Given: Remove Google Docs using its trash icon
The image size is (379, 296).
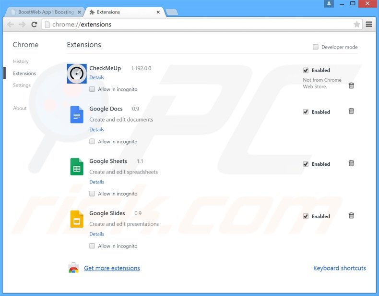Looking at the screenshot, I should [x=351, y=111].
